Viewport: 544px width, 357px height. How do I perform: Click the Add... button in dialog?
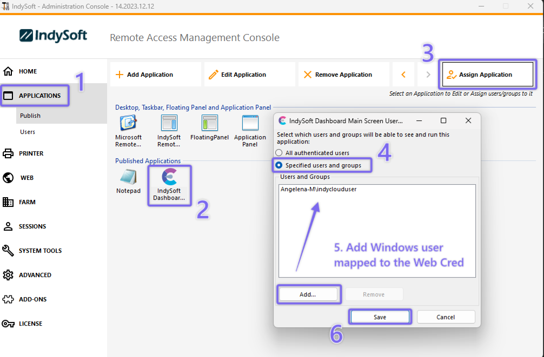point(308,294)
